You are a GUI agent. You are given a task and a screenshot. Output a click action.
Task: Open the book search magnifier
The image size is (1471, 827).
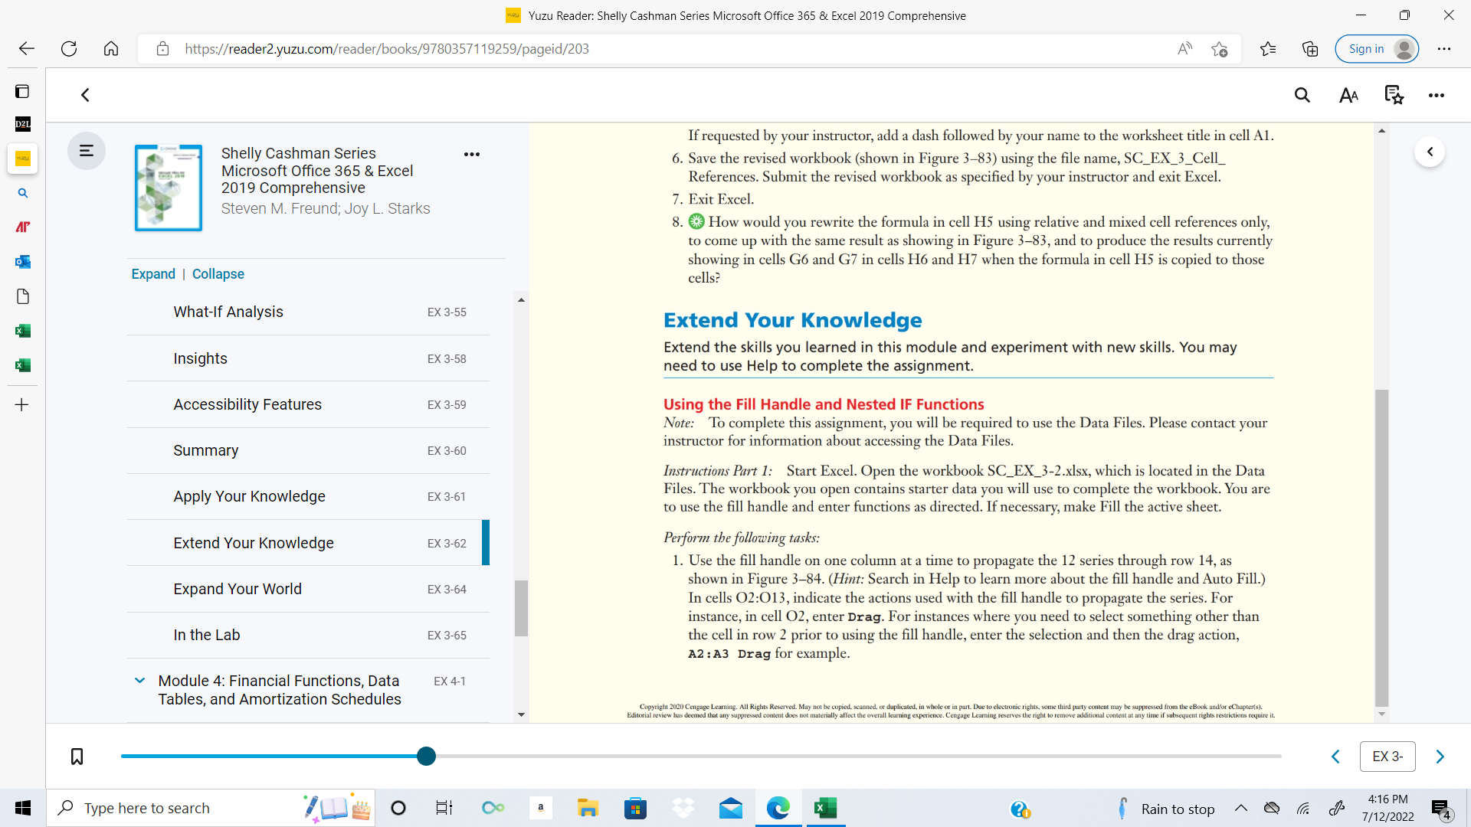pyautogui.click(x=1302, y=95)
